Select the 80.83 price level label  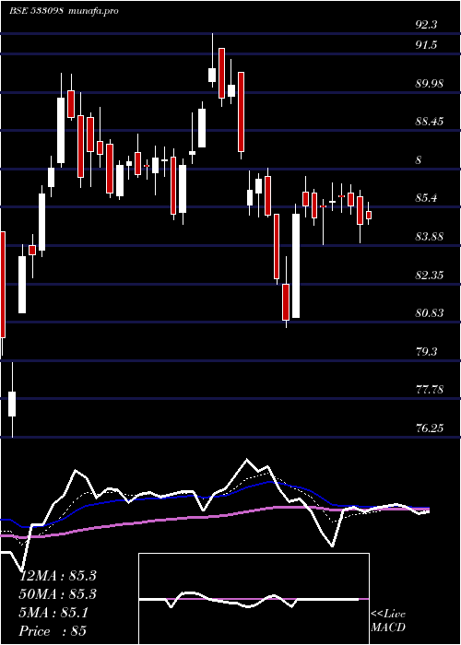pos(430,313)
